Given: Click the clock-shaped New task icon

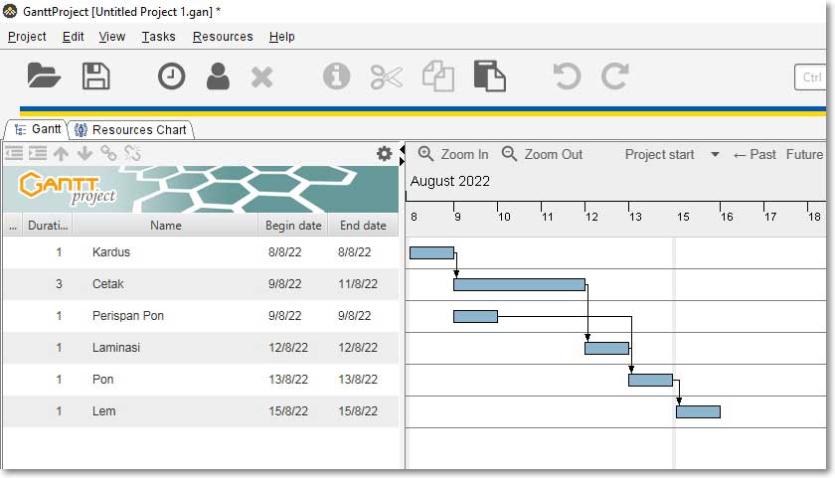Looking at the screenshot, I should pyautogui.click(x=172, y=77).
